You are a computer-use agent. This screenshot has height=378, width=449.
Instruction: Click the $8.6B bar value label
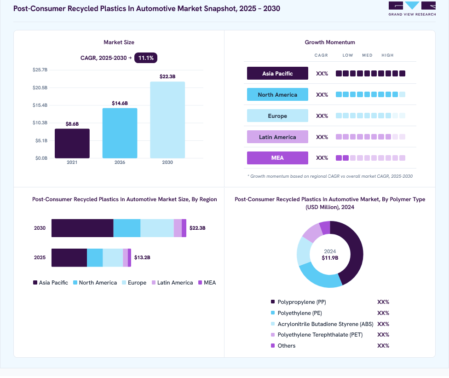click(72, 124)
